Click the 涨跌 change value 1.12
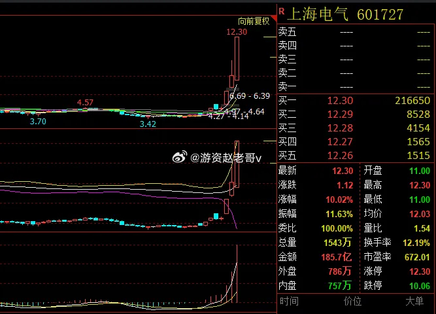 (344, 185)
